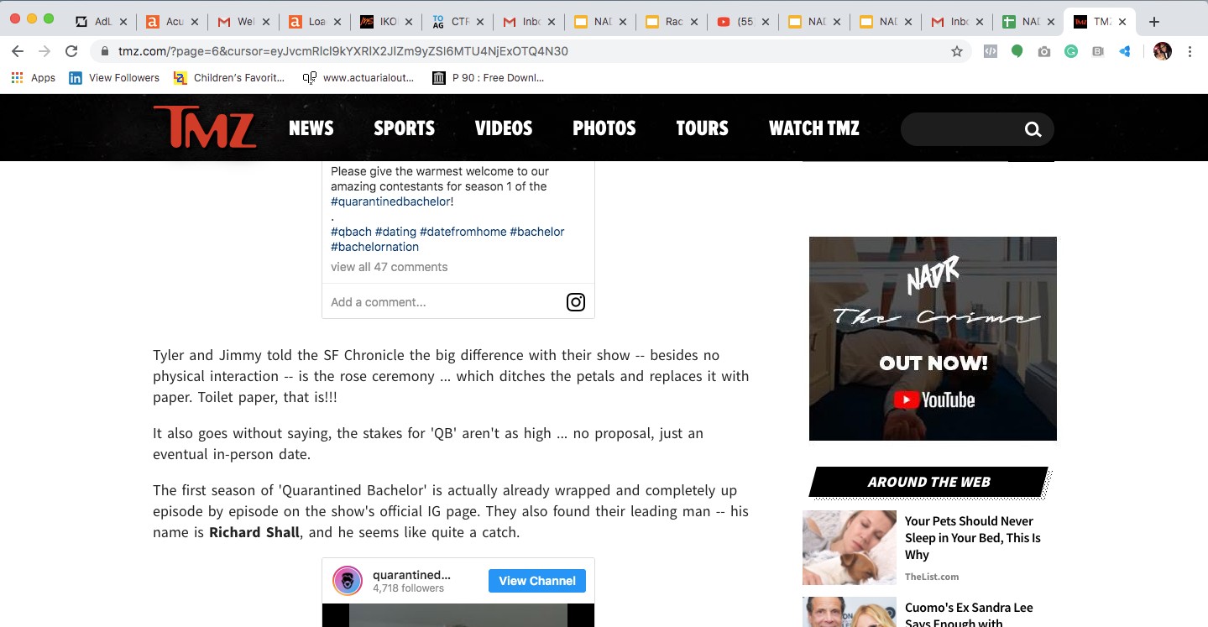This screenshot has width=1208, height=627.
Task: Click Cuomo and Sandra Lee thumbnail
Action: [850, 612]
